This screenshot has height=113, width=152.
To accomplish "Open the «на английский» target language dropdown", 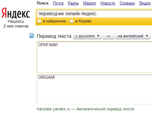I will pos(133,36).
